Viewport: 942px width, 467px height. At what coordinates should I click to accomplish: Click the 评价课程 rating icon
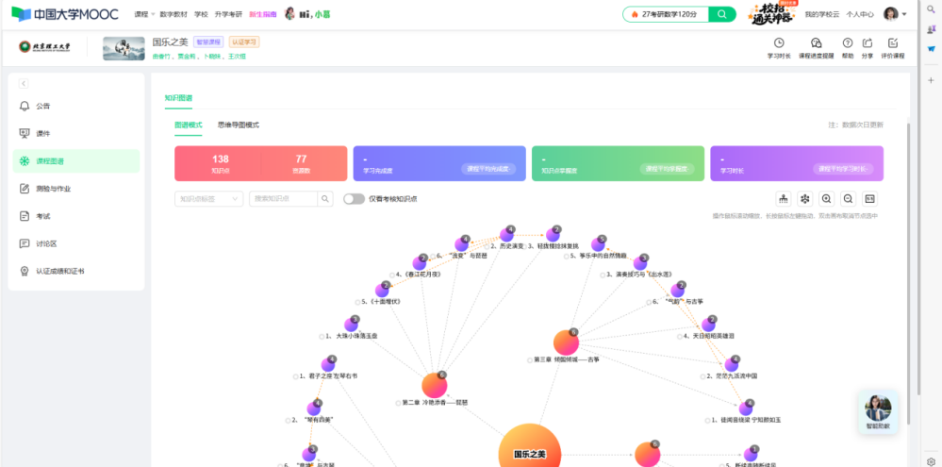(x=892, y=47)
